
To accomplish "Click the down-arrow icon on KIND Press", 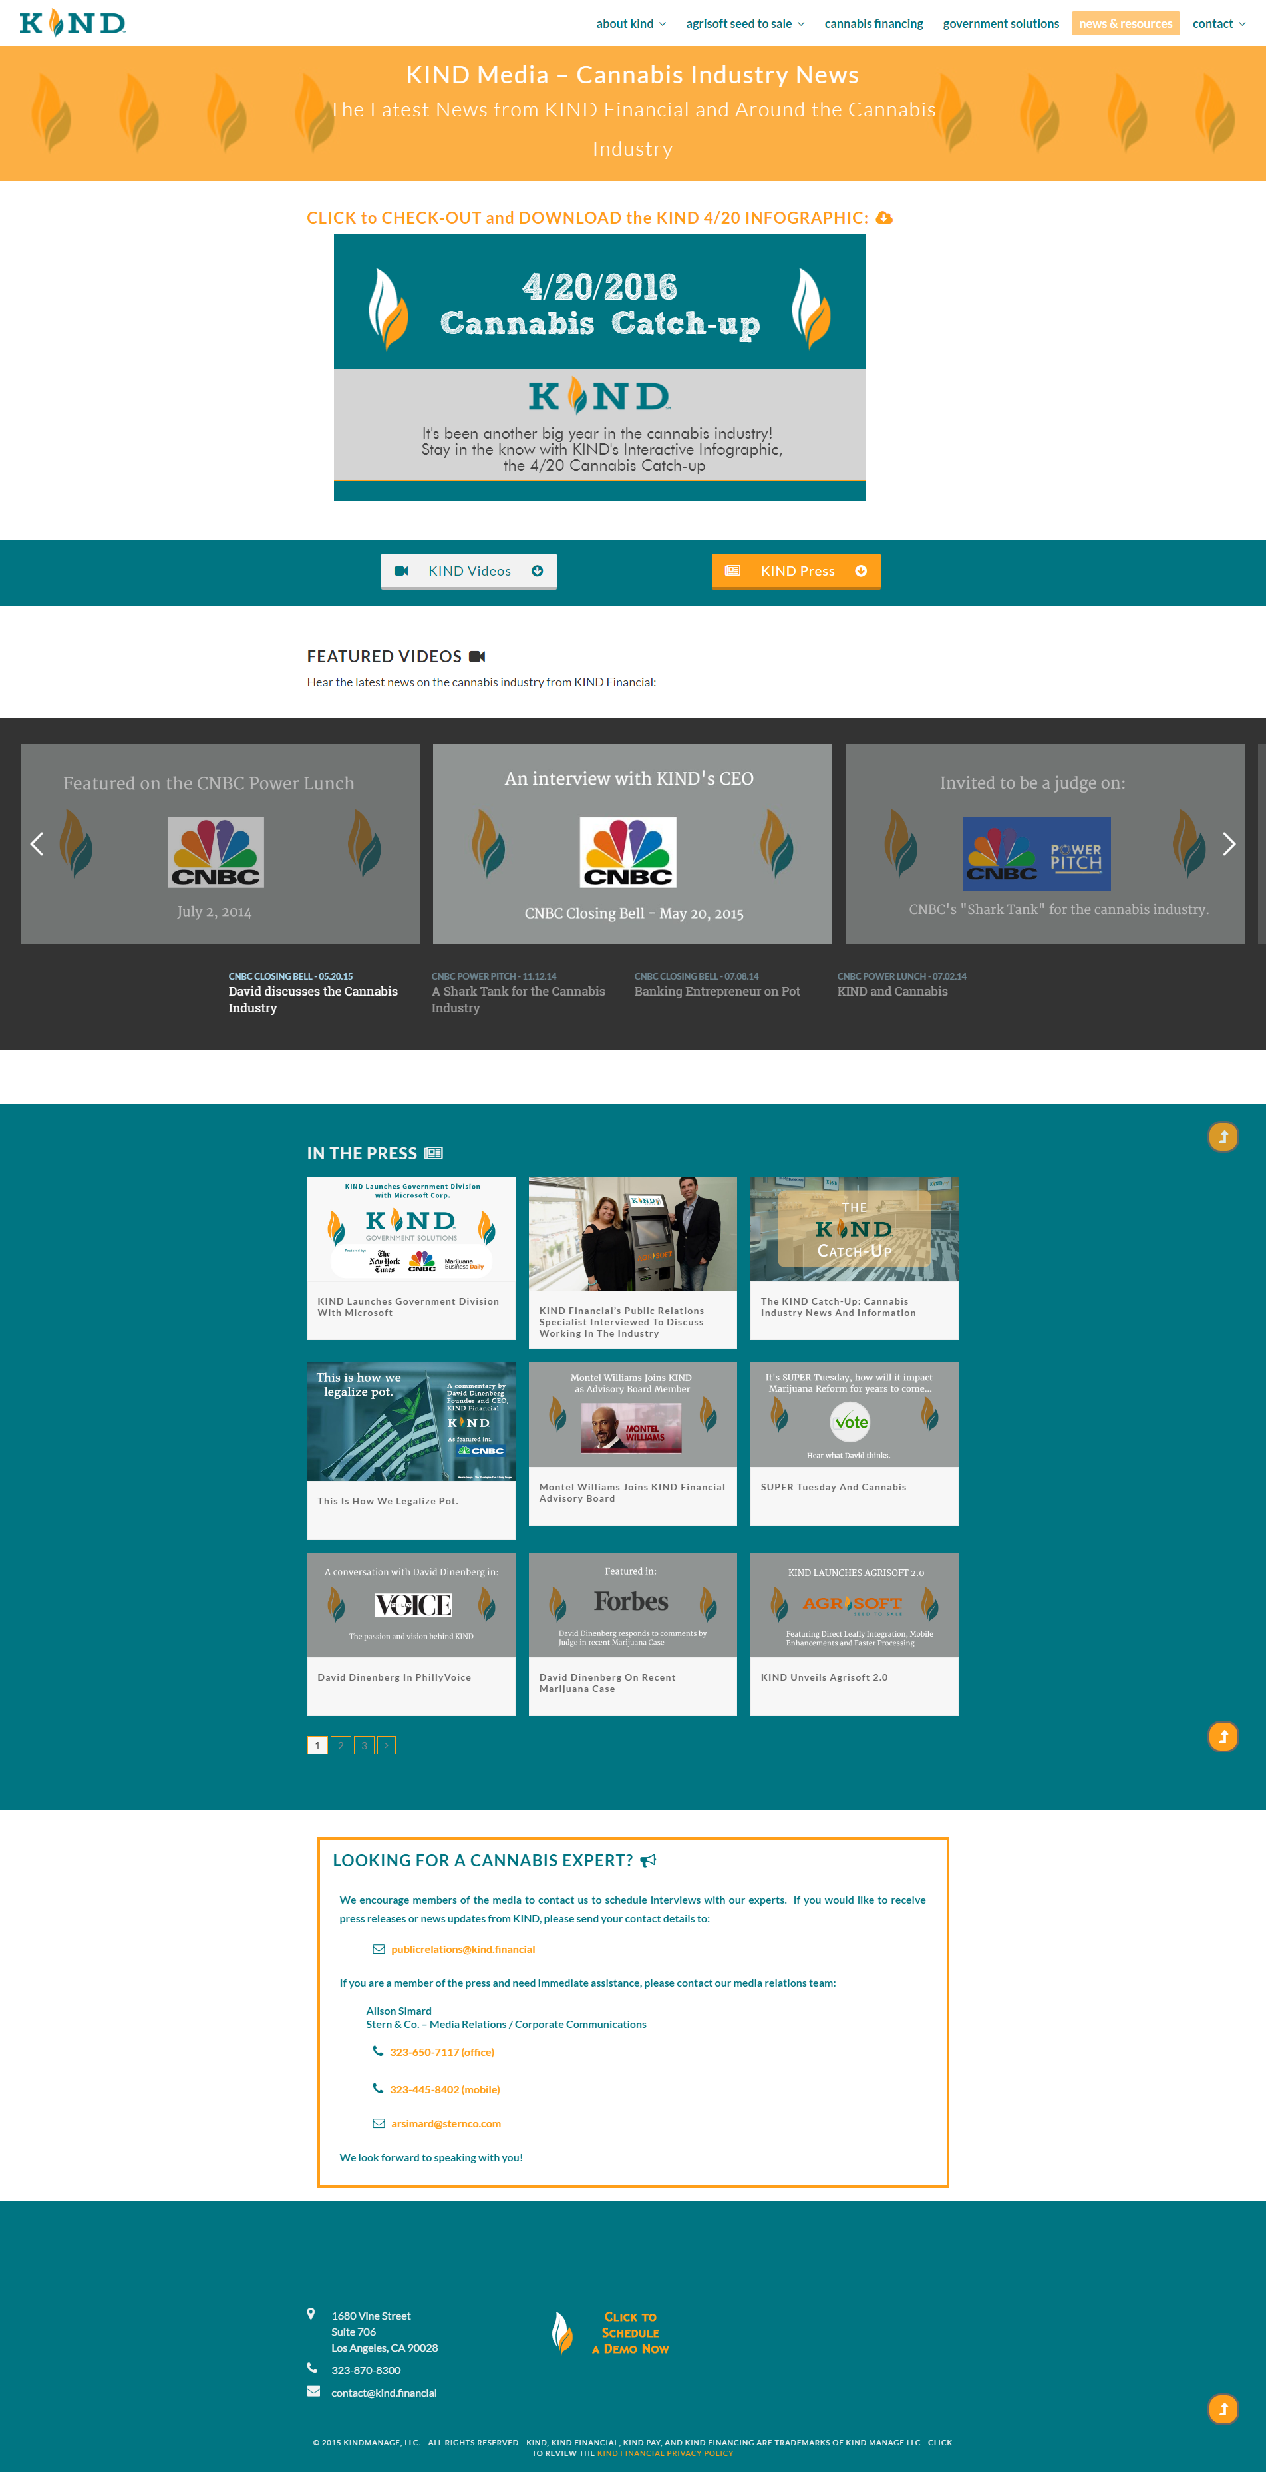I will click(862, 571).
